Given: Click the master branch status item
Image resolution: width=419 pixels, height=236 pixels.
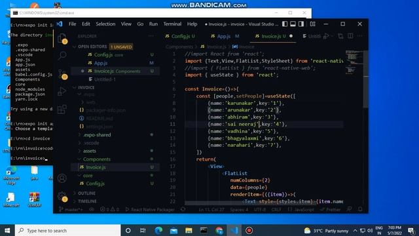Looking at the screenshot, I should [x=71, y=210].
